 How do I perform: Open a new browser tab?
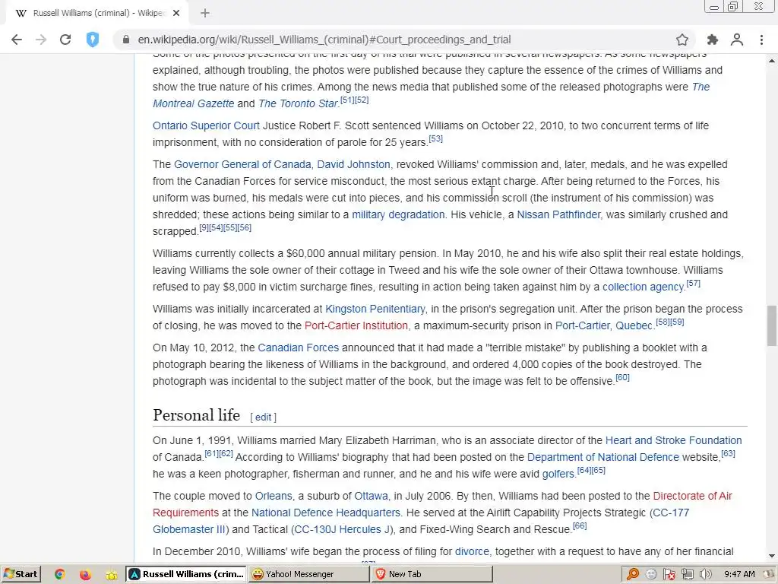(205, 14)
